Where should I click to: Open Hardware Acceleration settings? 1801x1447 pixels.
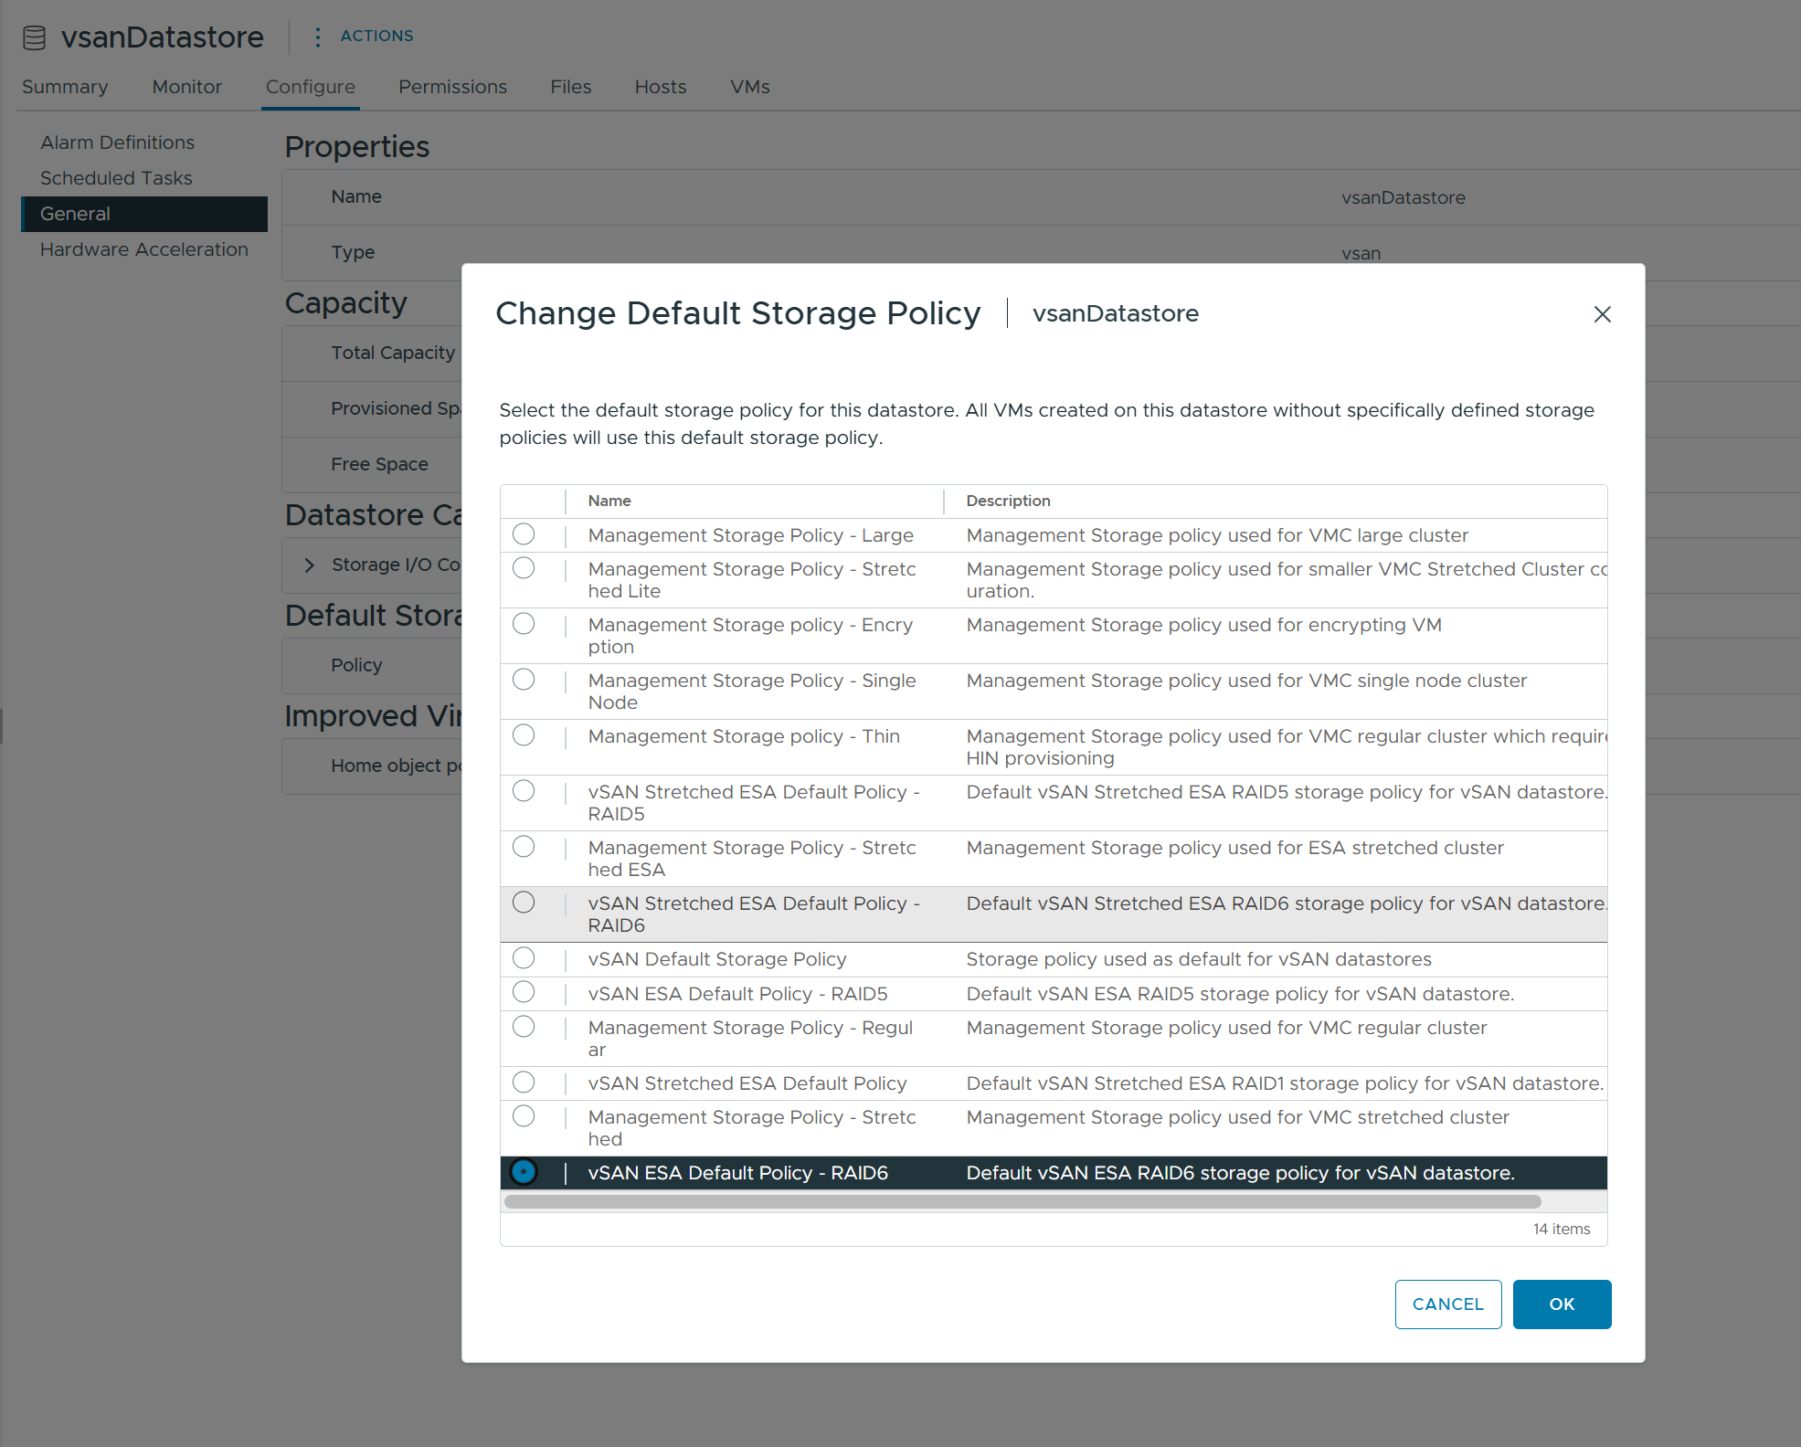[143, 249]
